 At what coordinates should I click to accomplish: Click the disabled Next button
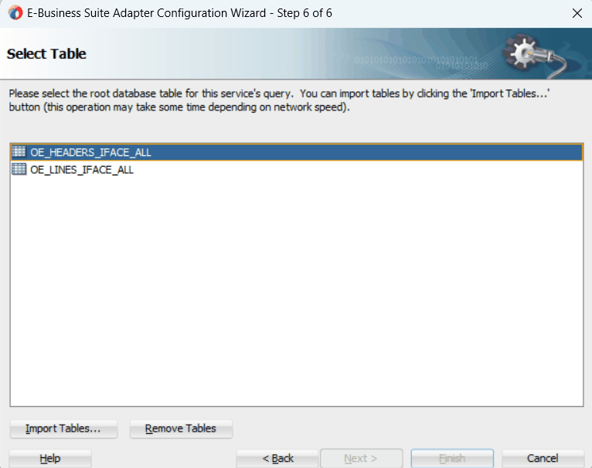362,458
